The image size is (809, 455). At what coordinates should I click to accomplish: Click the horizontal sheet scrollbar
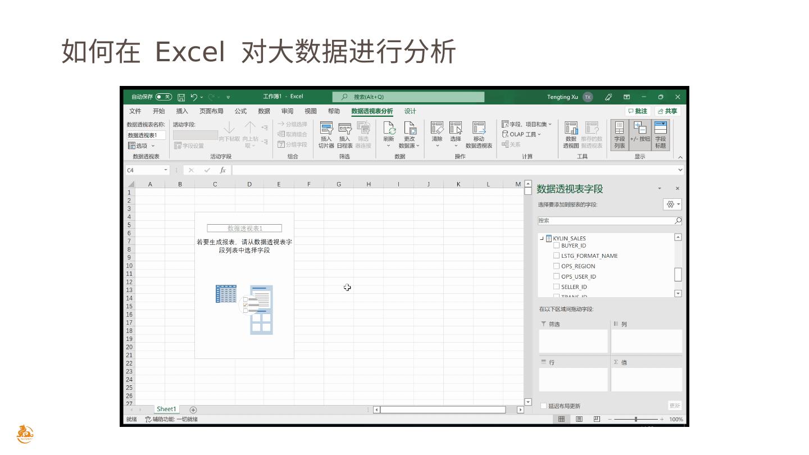click(443, 410)
